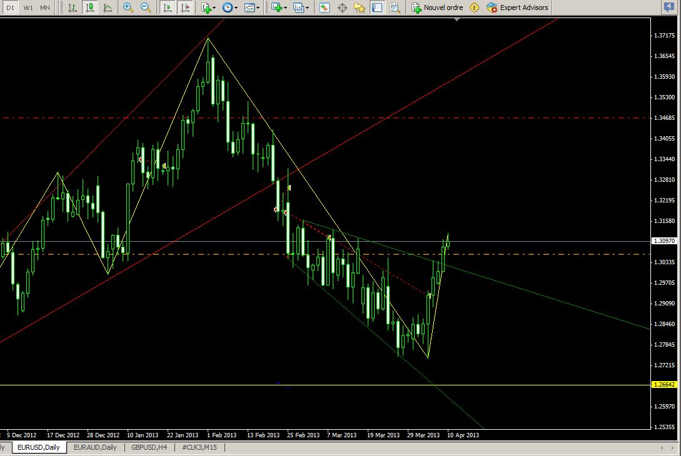Screen dimensions: 681x456
Task: Click the 10 Jan 2013 date label
Action: tap(143, 435)
